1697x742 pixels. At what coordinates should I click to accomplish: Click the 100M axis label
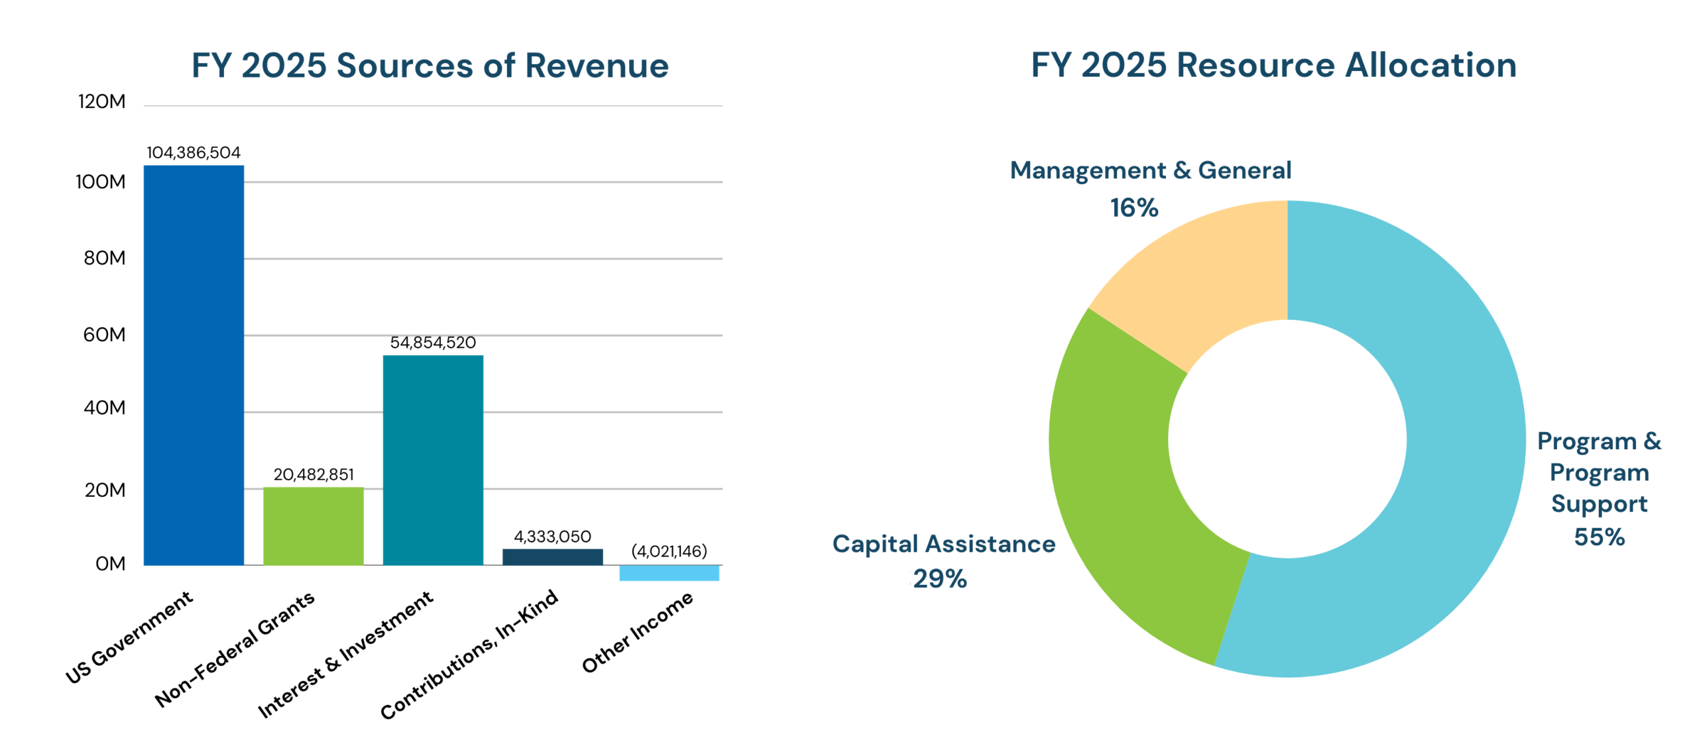click(x=101, y=182)
